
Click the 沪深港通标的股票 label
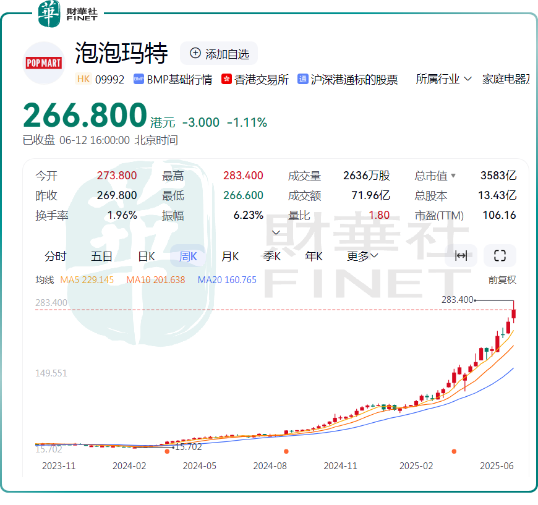[354, 79]
